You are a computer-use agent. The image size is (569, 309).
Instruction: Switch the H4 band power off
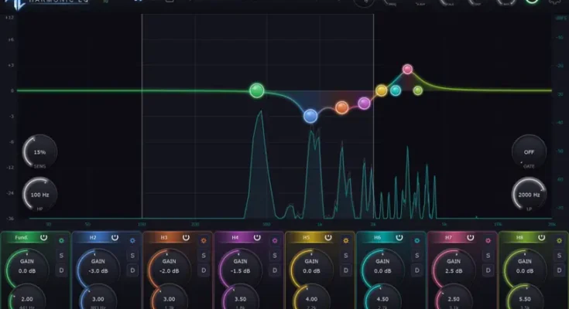pos(257,238)
